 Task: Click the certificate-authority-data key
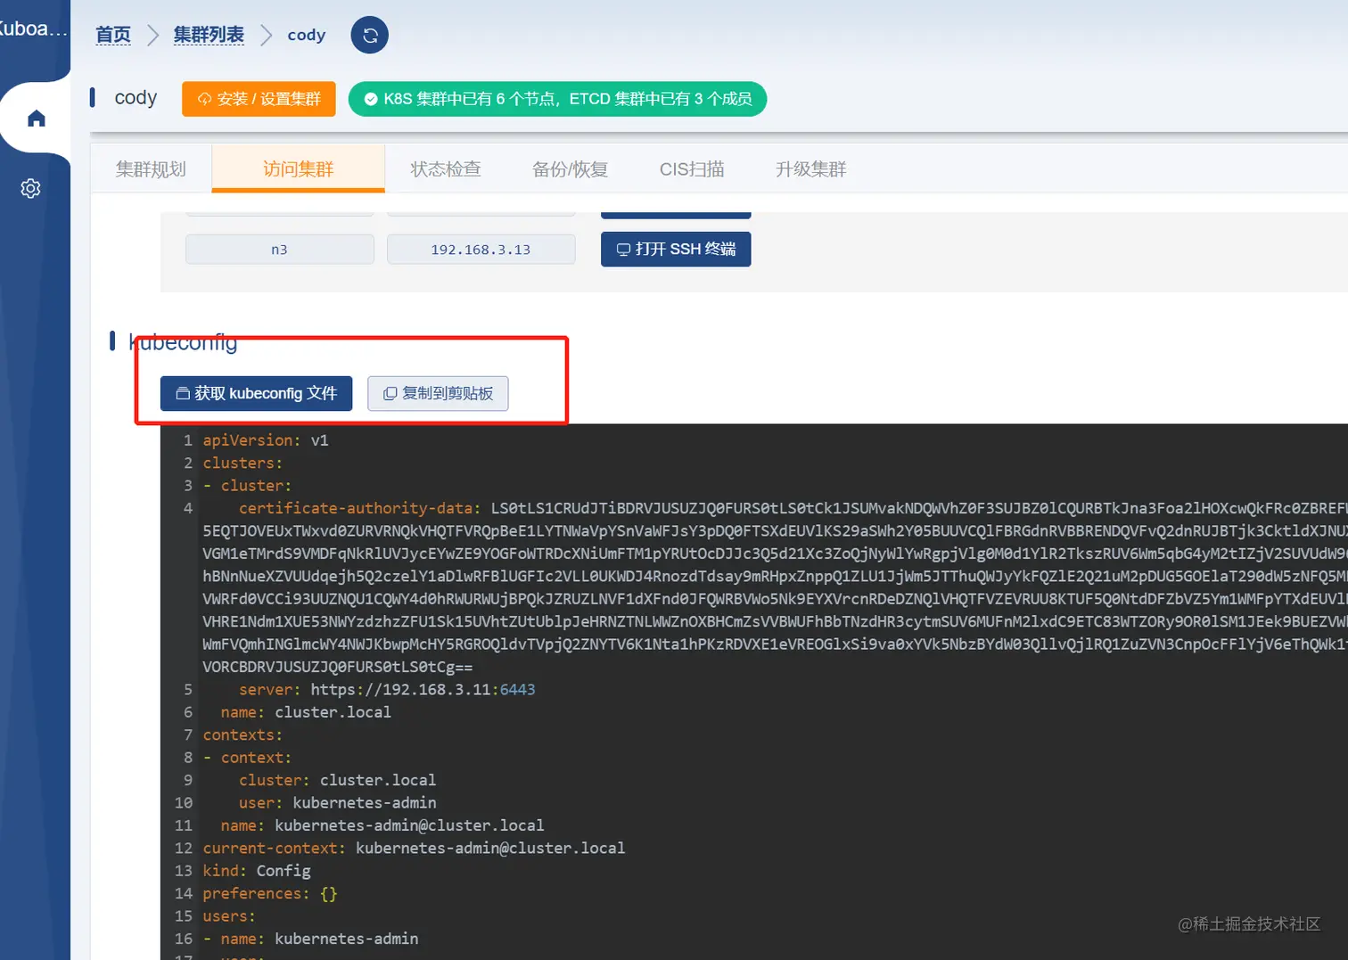(x=356, y=508)
